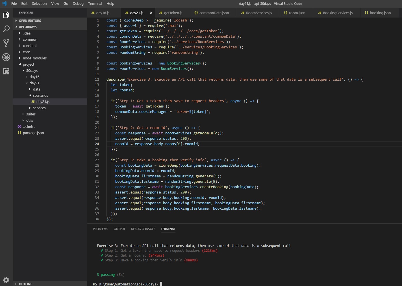Click the .eslintrc file icon

pyautogui.click(x=19, y=126)
